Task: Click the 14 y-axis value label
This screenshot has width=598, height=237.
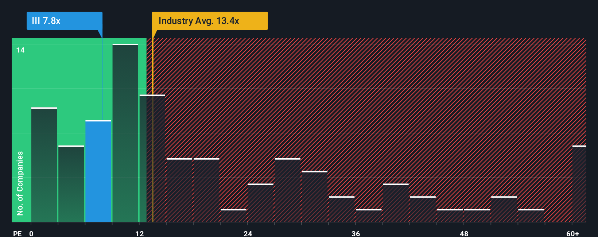Action: coord(20,50)
